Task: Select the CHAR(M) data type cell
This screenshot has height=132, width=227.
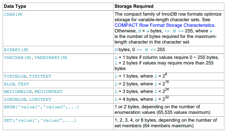Action: (x=13, y=14)
